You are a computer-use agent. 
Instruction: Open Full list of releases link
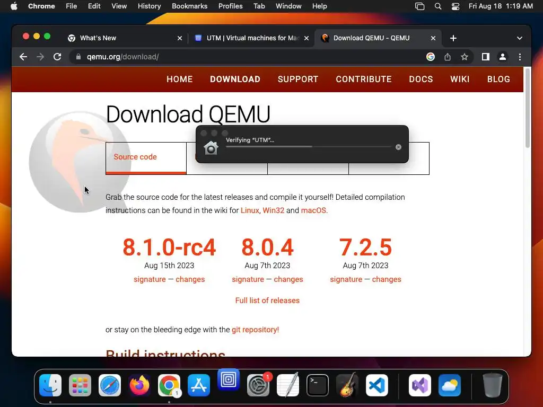(267, 300)
